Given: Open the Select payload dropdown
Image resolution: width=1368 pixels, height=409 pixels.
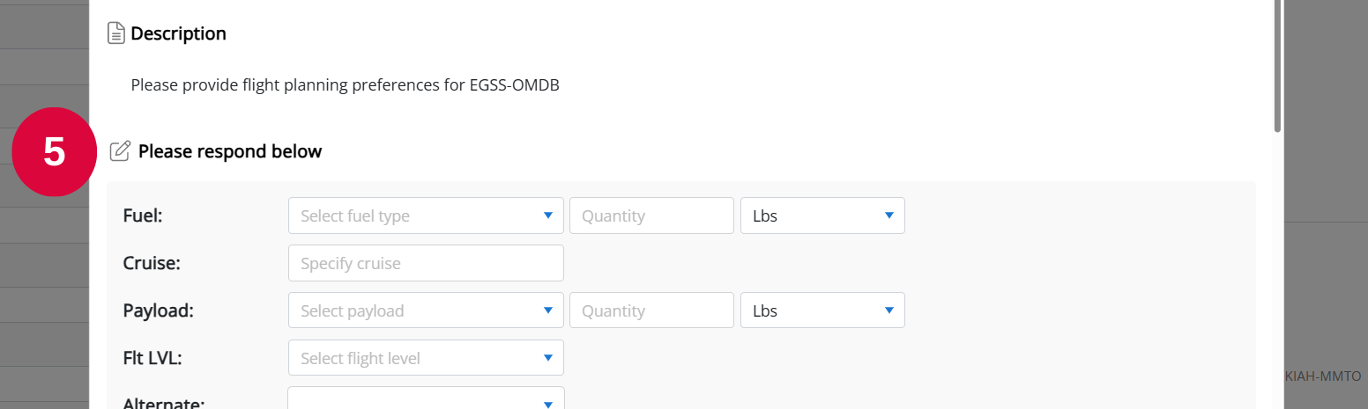Looking at the screenshot, I should point(426,310).
